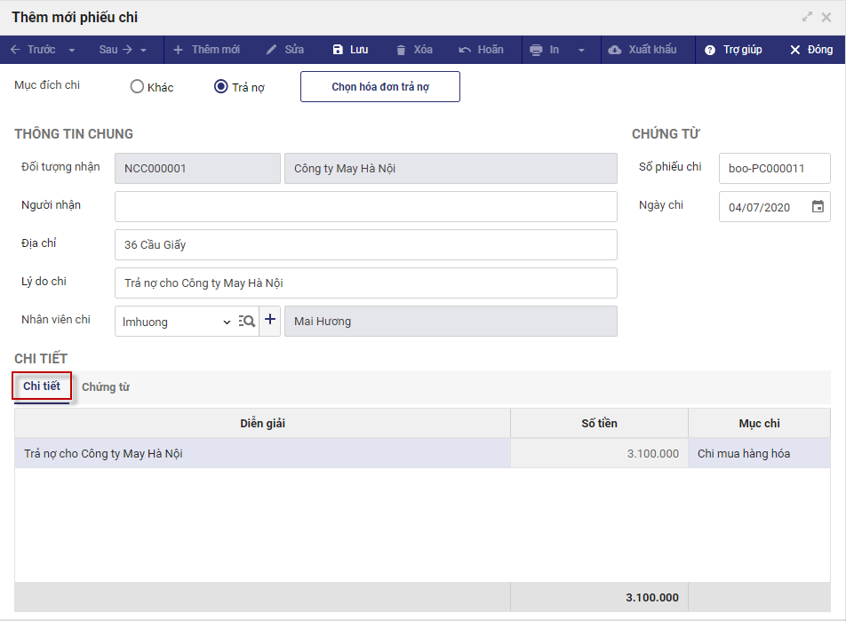This screenshot has height=621, width=846.
Task: Click the Diễn giải column header
Action: click(263, 424)
